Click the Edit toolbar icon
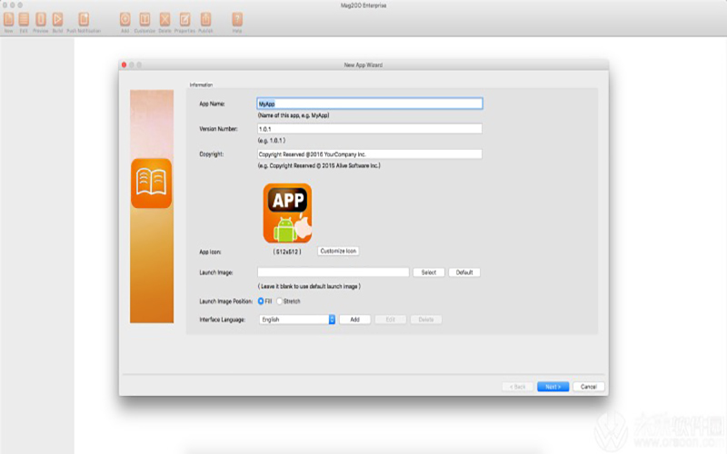 24,19
